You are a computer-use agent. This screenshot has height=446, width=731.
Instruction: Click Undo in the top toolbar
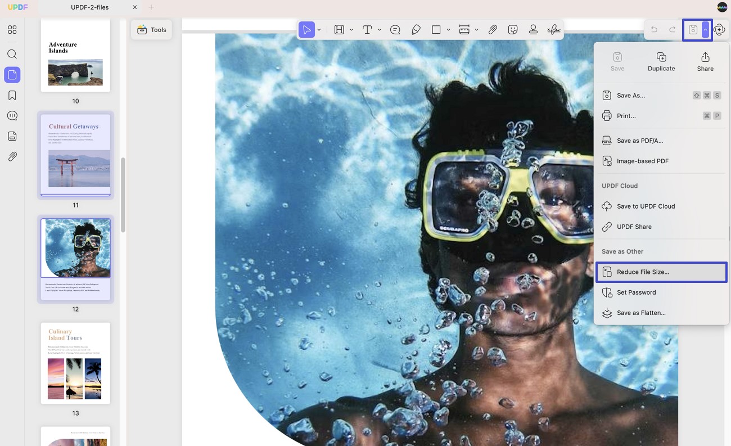coord(654,29)
